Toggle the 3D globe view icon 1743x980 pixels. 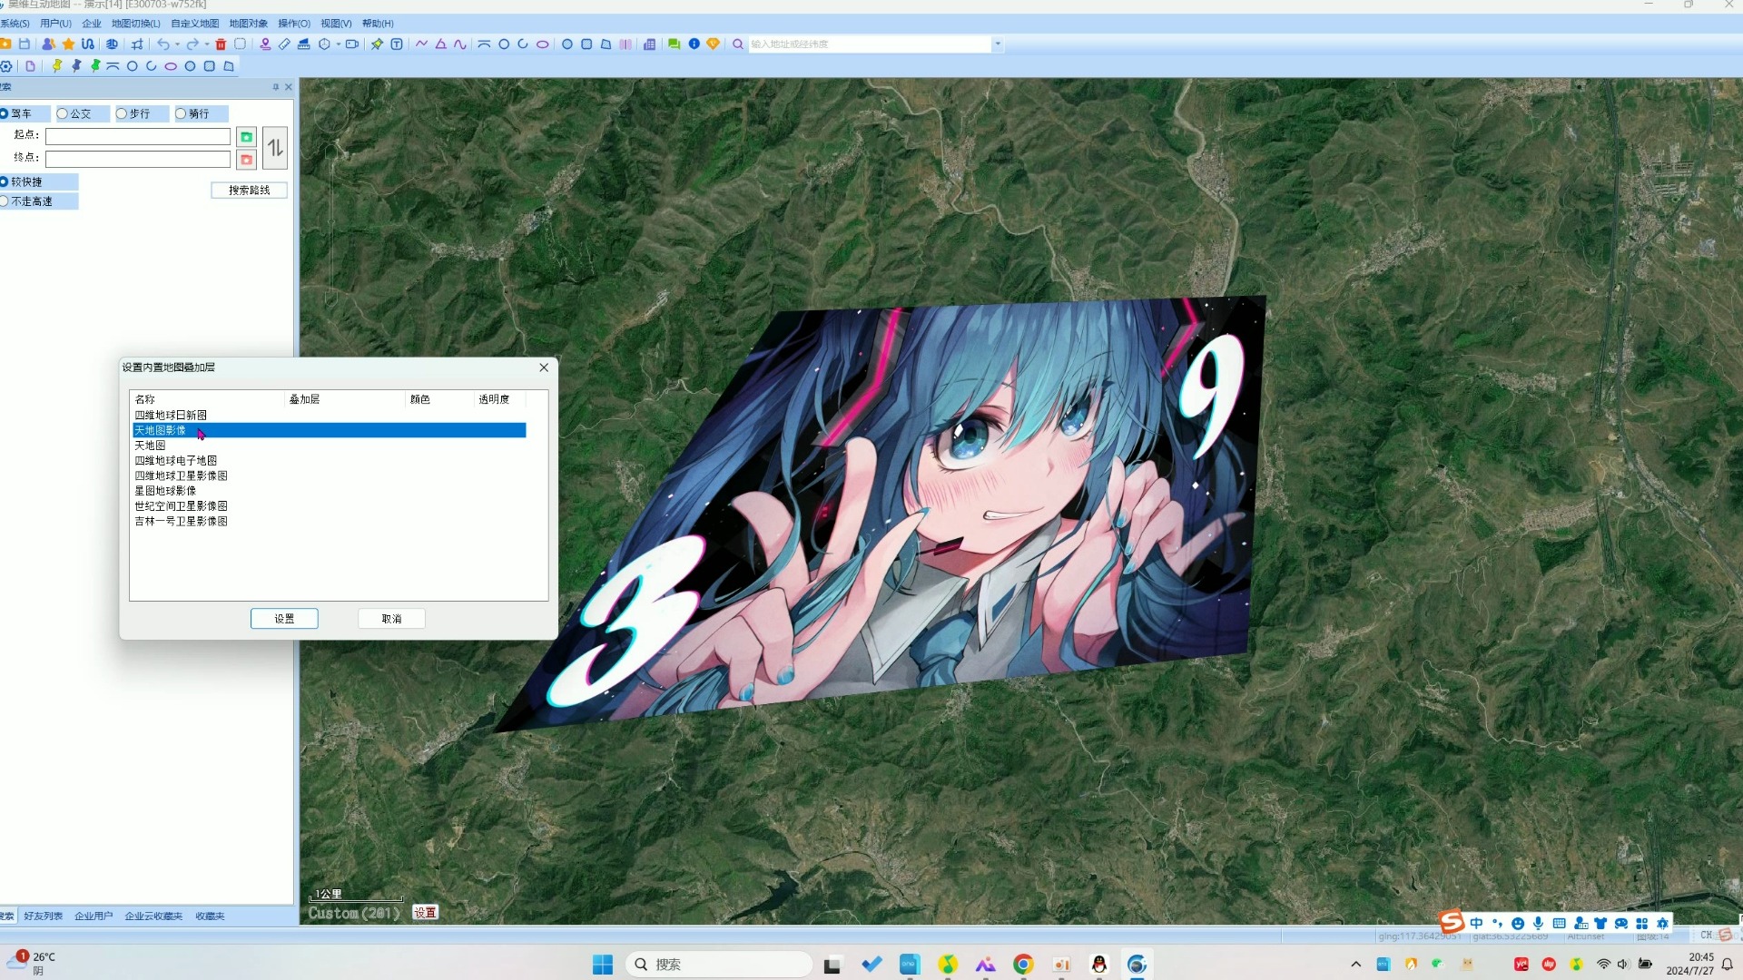(x=112, y=44)
